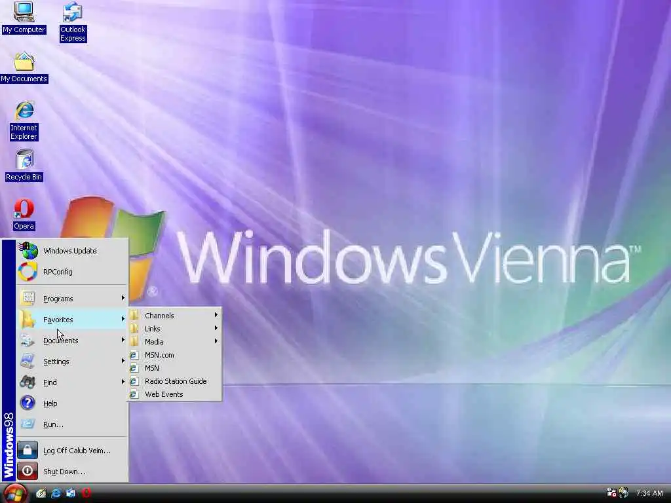This screenshot has height=503, width=671.
Task: Click the Log Off lock icon
Action: click(28, 450)
